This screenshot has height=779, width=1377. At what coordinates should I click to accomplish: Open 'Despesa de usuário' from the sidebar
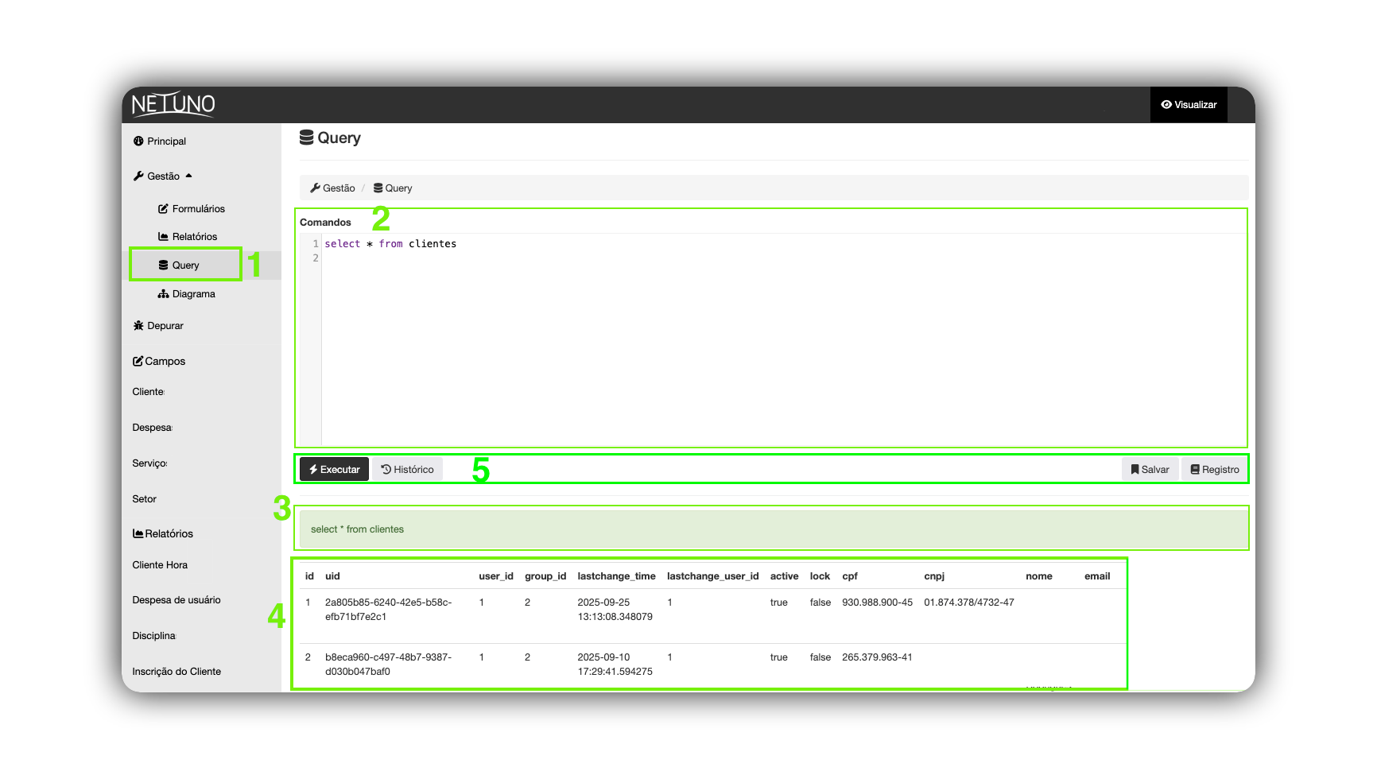tap(176, 600)
